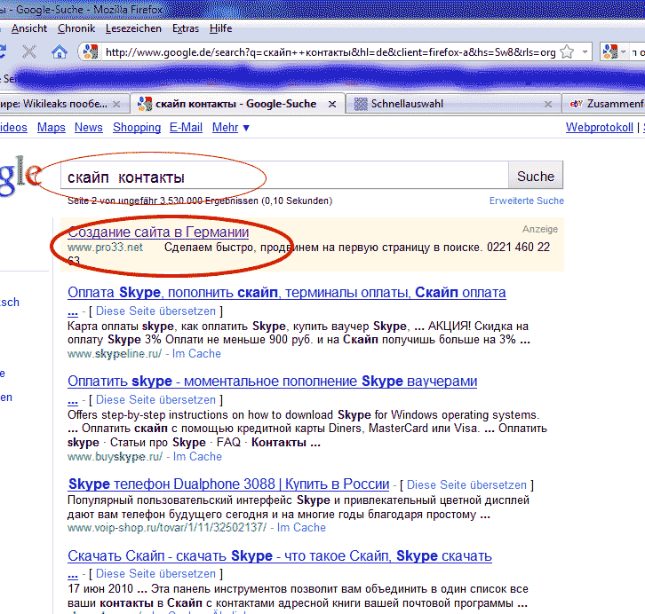The image size is (645, 614).
Task: Open result Skype телефон Dualphone 3088
Action: [228, 484]
